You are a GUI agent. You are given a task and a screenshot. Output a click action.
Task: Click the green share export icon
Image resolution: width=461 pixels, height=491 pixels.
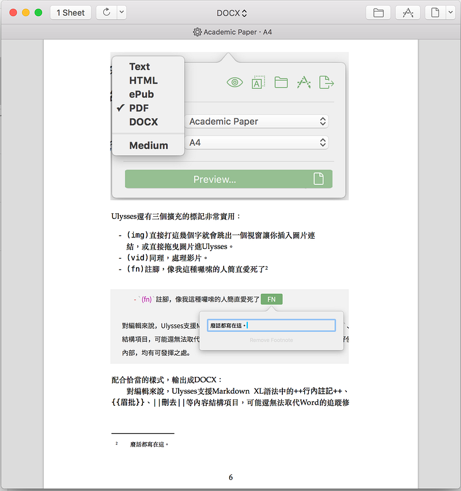(x=326, y=82)
